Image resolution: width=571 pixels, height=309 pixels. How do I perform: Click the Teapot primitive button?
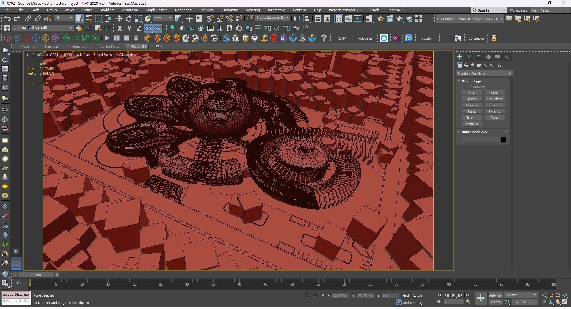pyautogui.click(x=471, y=118)
